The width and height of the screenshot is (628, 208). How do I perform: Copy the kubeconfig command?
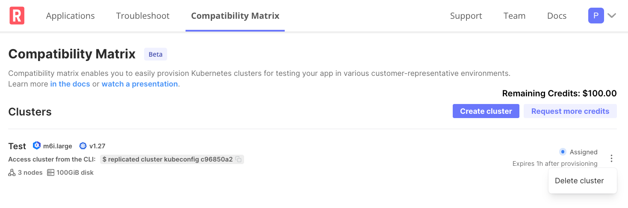tap(239, 159)
